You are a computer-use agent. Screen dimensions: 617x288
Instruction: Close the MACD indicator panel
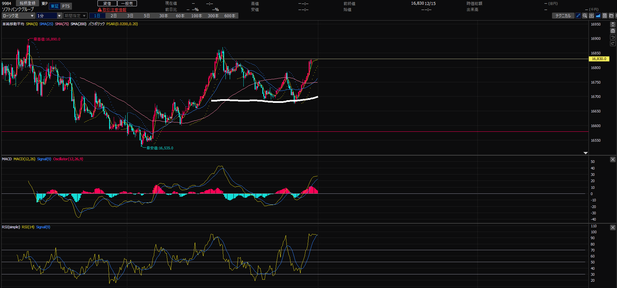pyautogui.click(x=613, y=160)
